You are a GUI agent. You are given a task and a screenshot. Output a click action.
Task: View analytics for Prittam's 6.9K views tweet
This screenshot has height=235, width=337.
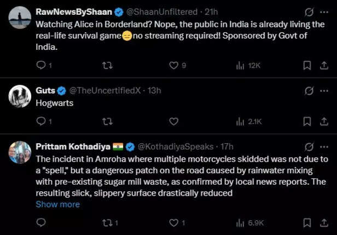[240, 223]
